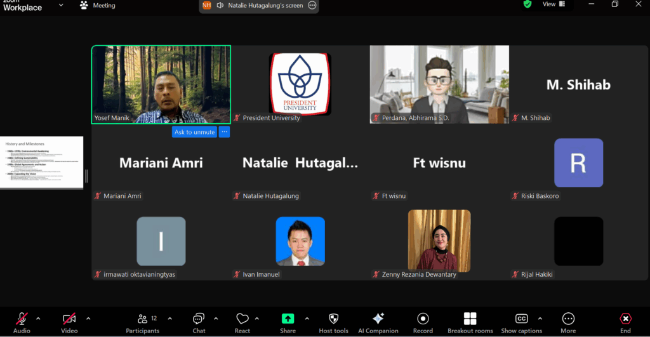650x337 pixels.
Task: Open the Zoom Workplace dropdown chevron
Action: [x=61, y=5]
